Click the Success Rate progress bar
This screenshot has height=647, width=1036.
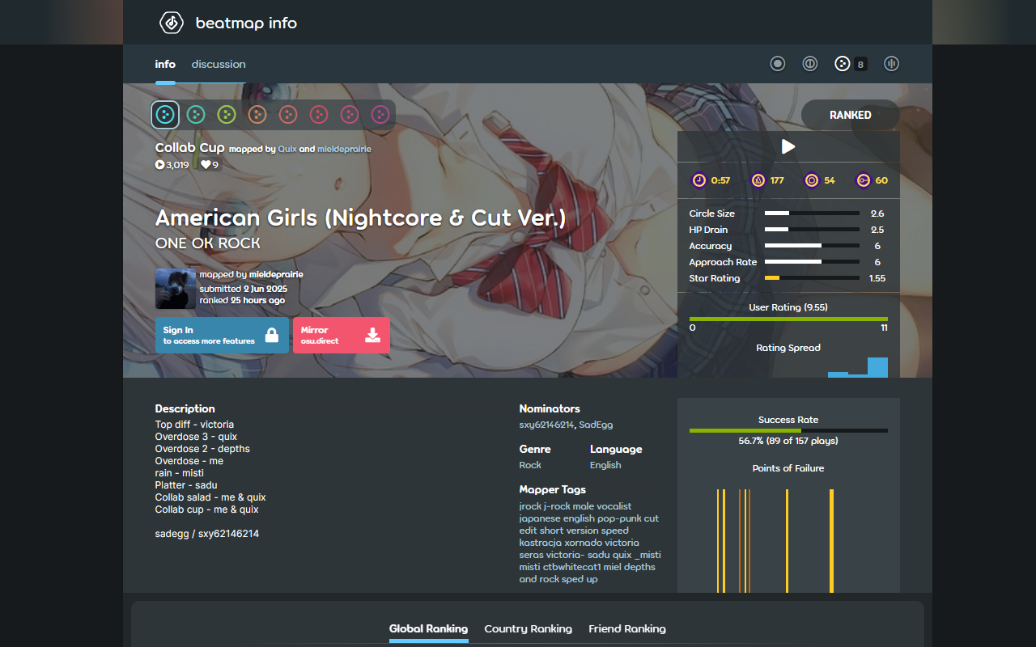[x=788, y=430]
